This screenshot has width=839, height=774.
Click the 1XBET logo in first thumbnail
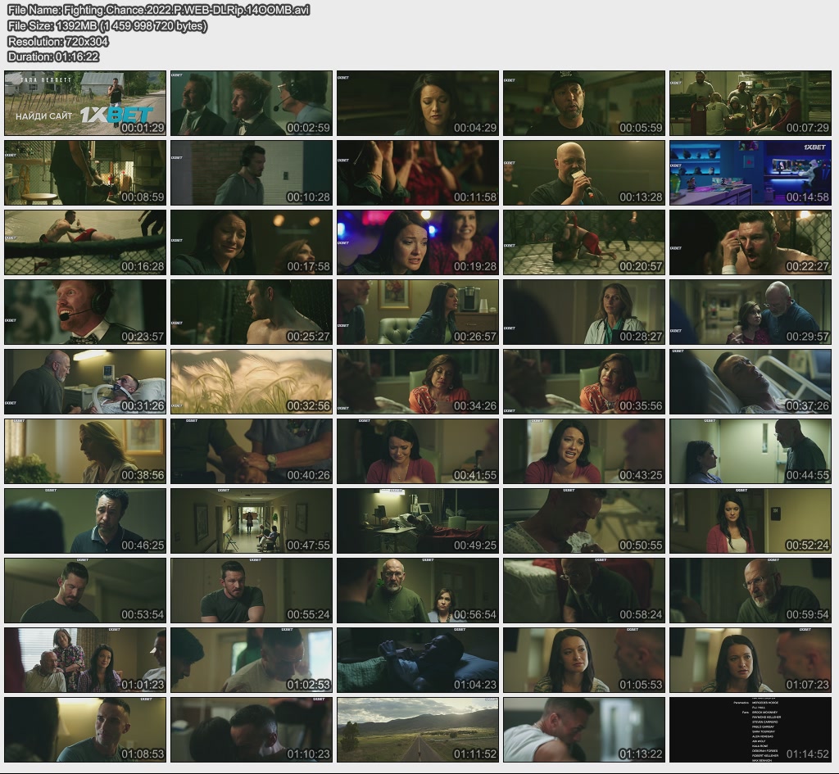(x=115, y=115)
